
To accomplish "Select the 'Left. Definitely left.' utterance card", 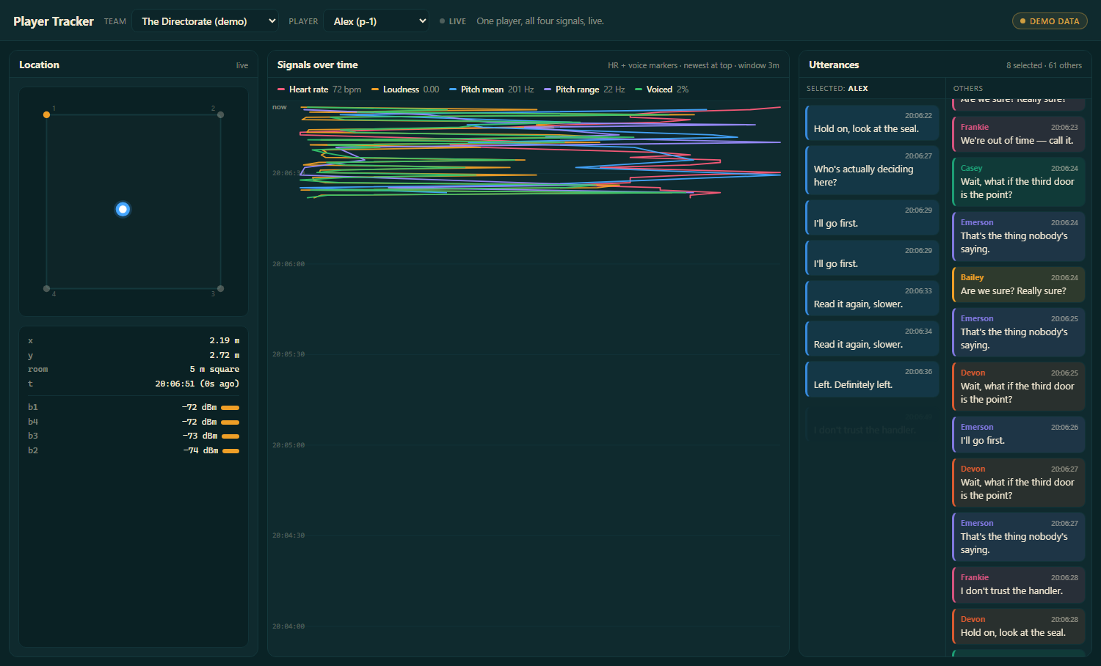I will (872, 378).
